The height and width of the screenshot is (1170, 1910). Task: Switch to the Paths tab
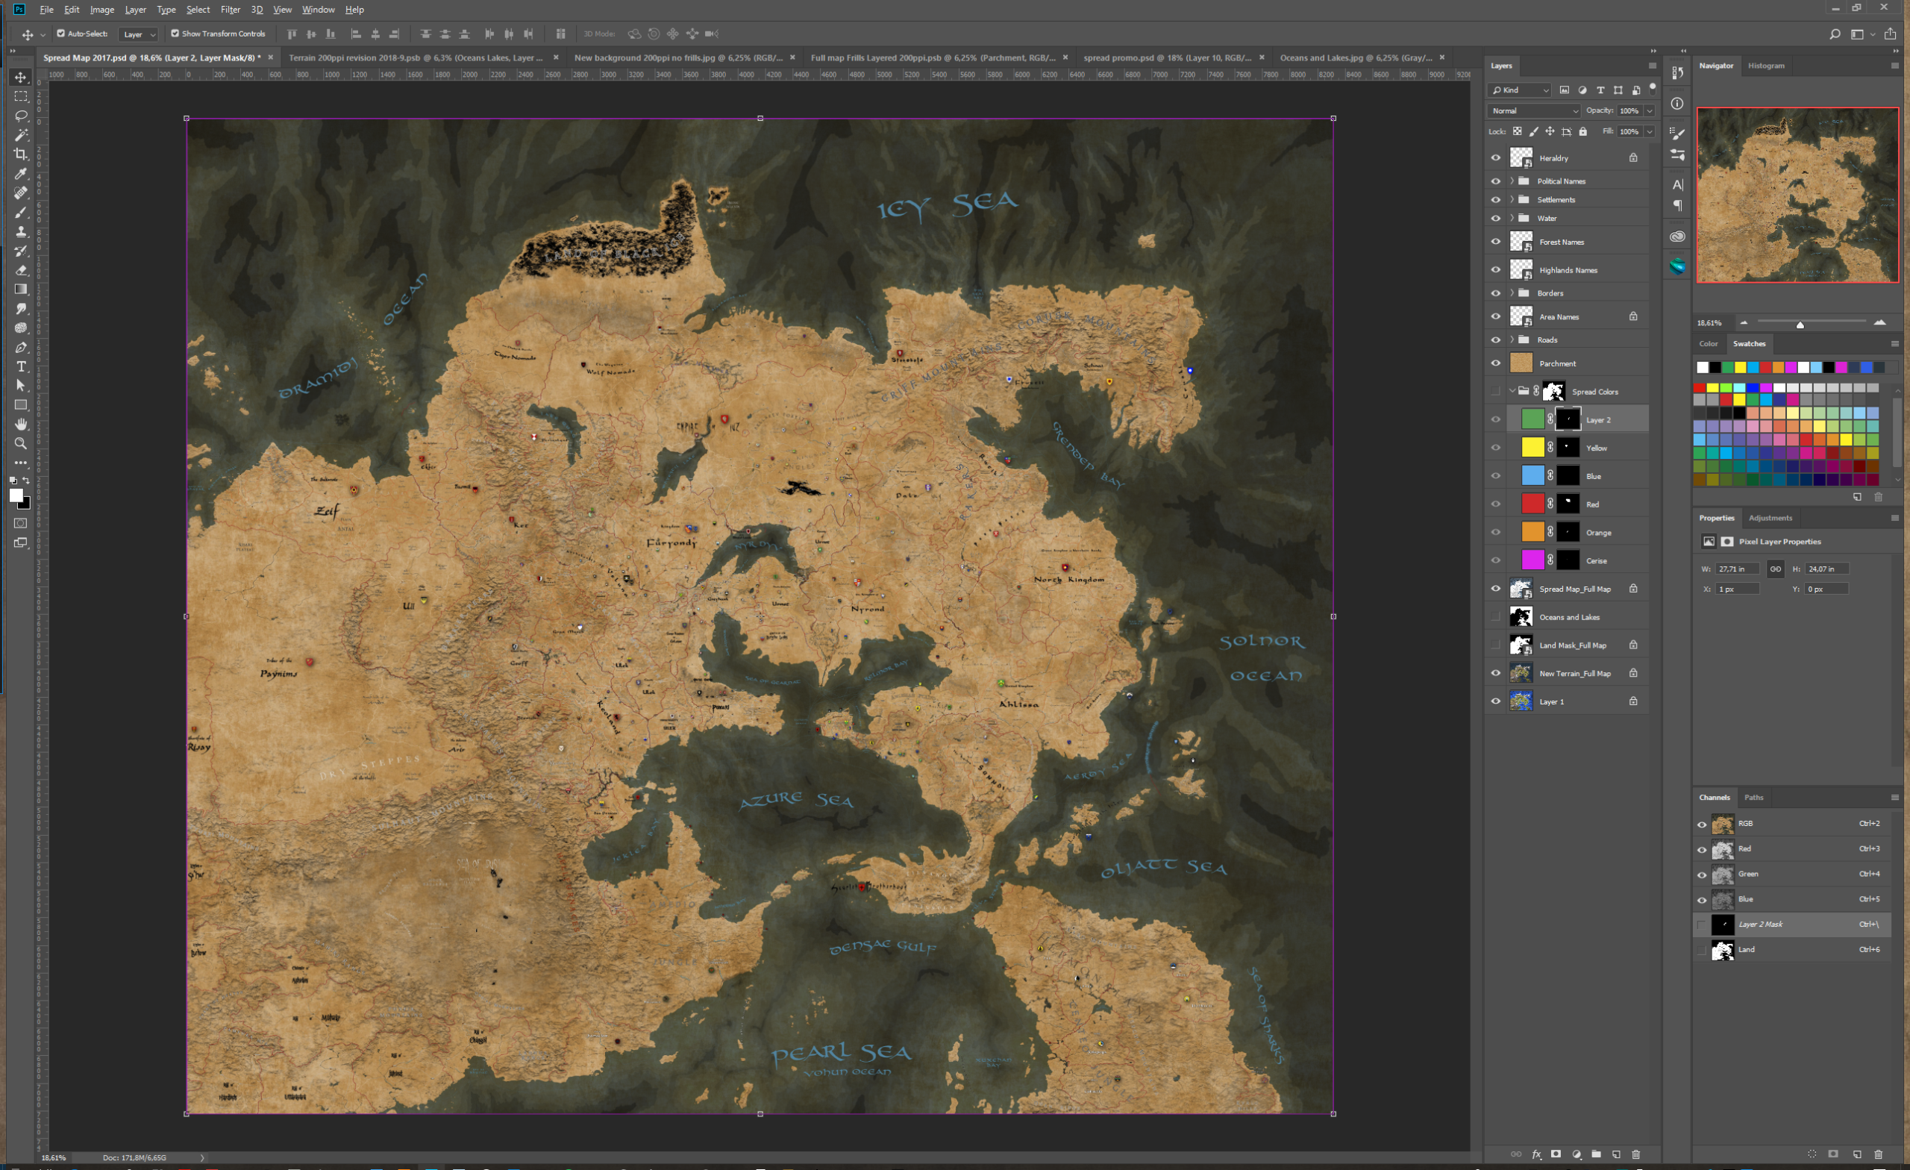click(x=1753, y=798)
